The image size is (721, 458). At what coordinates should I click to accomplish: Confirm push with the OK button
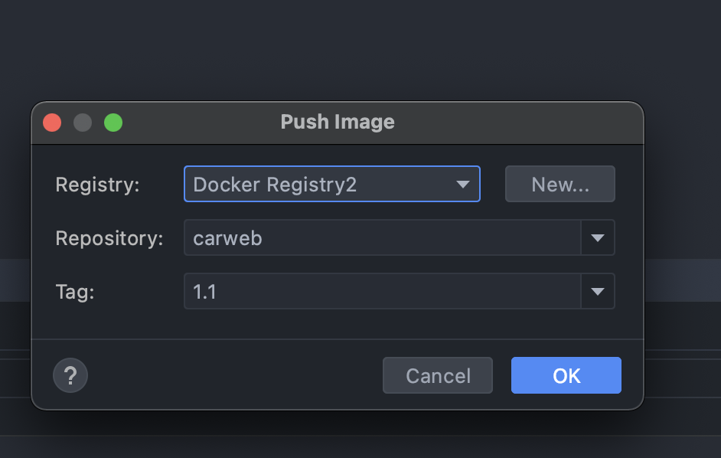click(x=566, y=375)
